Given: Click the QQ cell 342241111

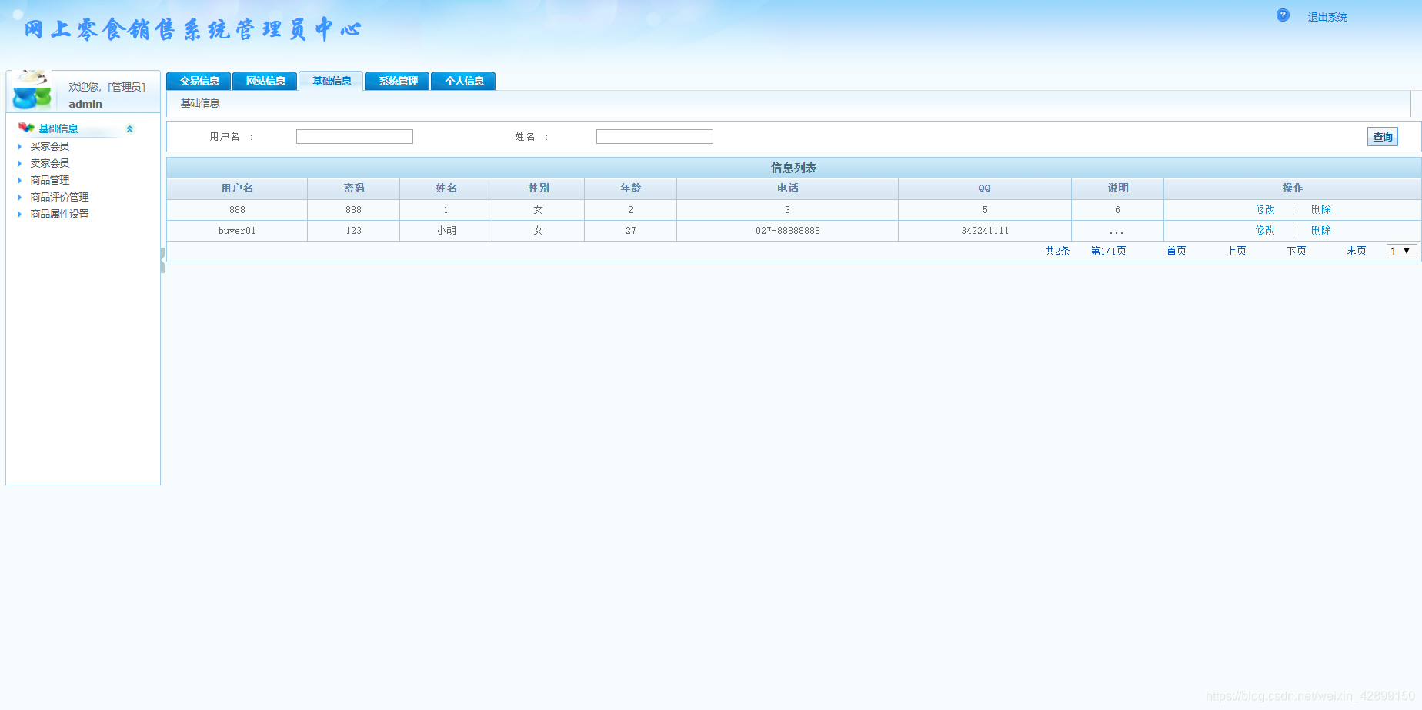Looking at the screenshot, I should [985, 231].
